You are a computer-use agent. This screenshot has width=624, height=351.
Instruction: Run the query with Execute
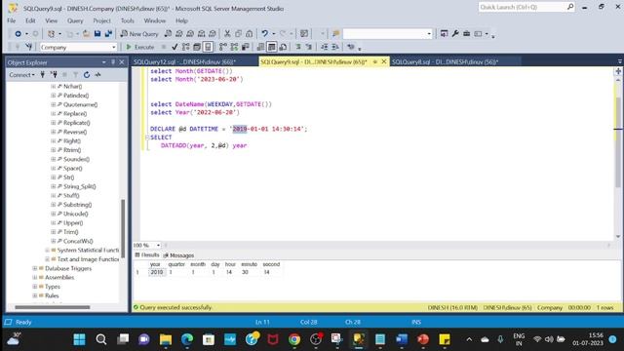[140, 47]
